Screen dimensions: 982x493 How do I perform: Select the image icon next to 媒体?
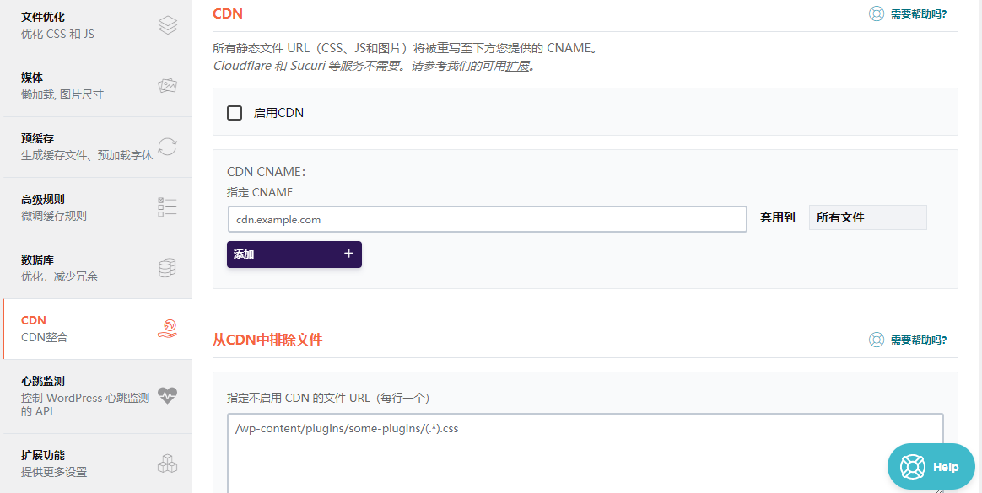tap(168, 85)
